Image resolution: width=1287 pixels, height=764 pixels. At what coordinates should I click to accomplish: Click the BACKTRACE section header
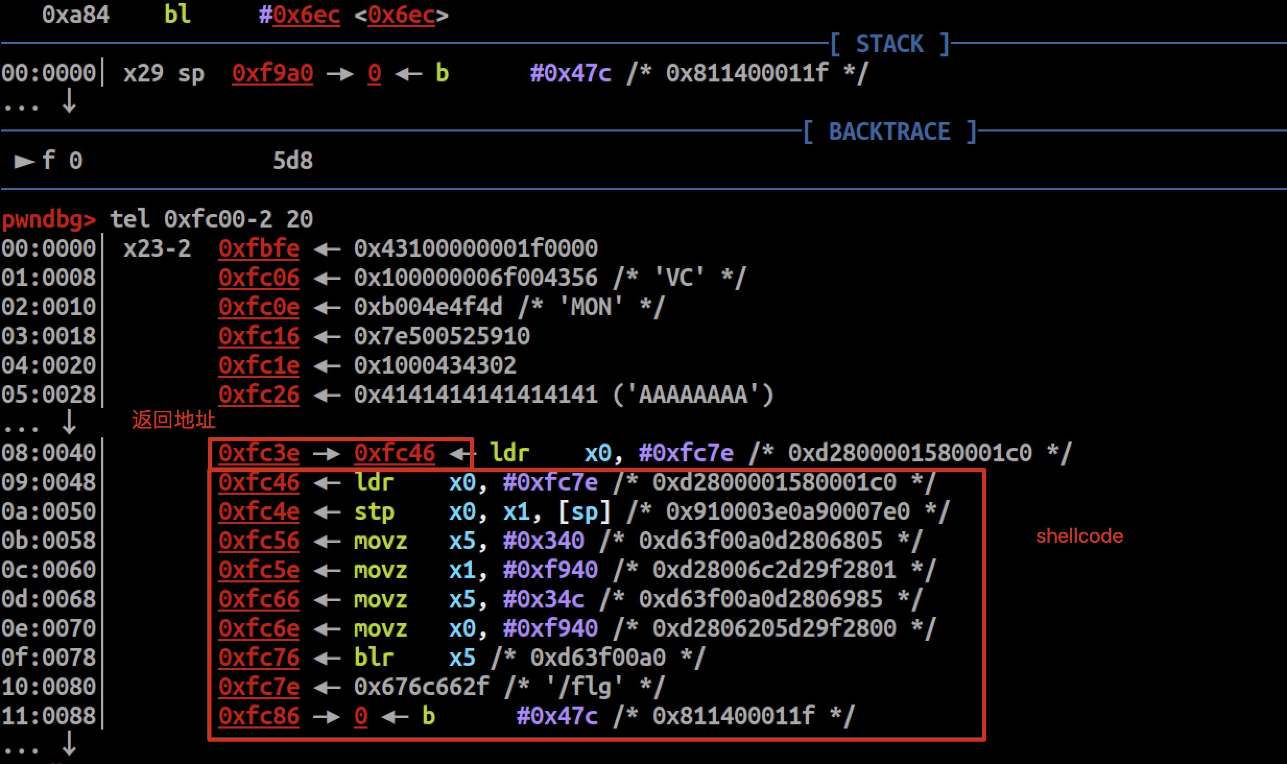pyautogui.click(x=889, y=132)
